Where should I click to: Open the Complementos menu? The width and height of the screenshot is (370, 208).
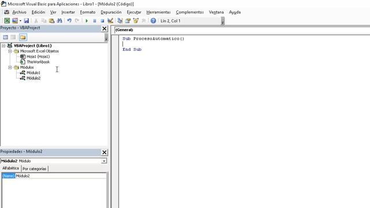[190, 12]
